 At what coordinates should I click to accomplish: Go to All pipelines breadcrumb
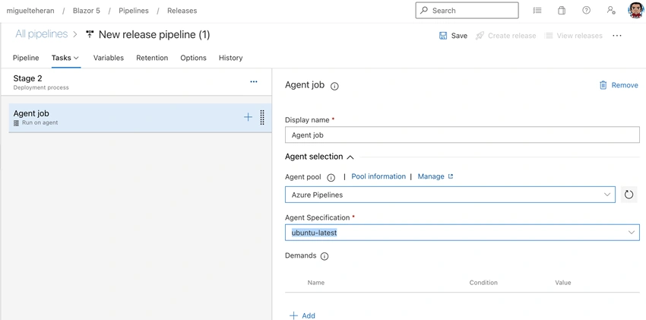click(x=41, y=34)
